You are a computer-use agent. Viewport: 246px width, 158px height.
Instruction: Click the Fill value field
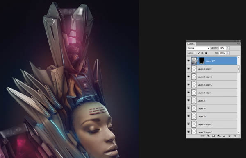pyautogui.click(x=223, y=53)
